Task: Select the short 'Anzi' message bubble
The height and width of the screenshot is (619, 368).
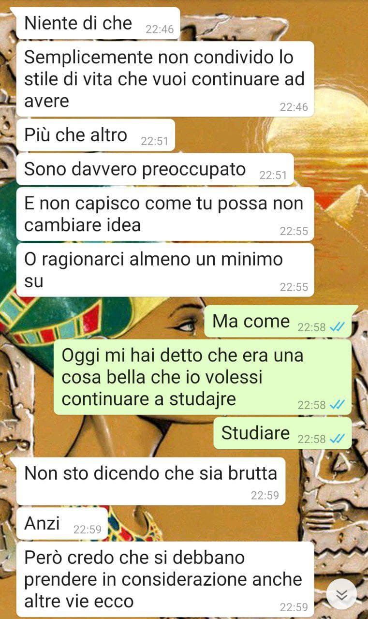Action: click(62, 523)
